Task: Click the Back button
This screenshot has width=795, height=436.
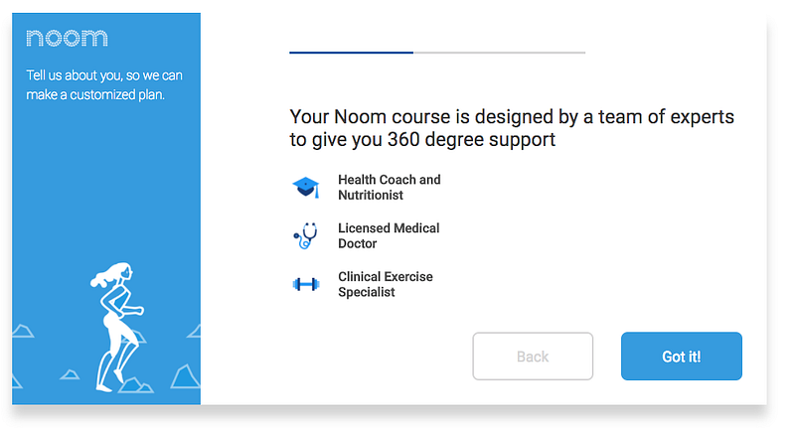Action: [533, 357]
